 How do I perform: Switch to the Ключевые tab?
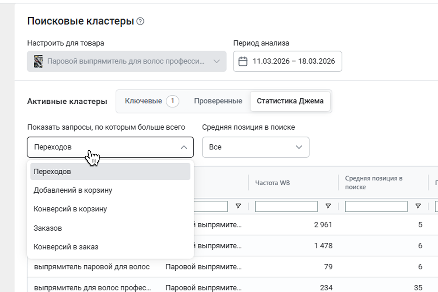pos(143,101)
